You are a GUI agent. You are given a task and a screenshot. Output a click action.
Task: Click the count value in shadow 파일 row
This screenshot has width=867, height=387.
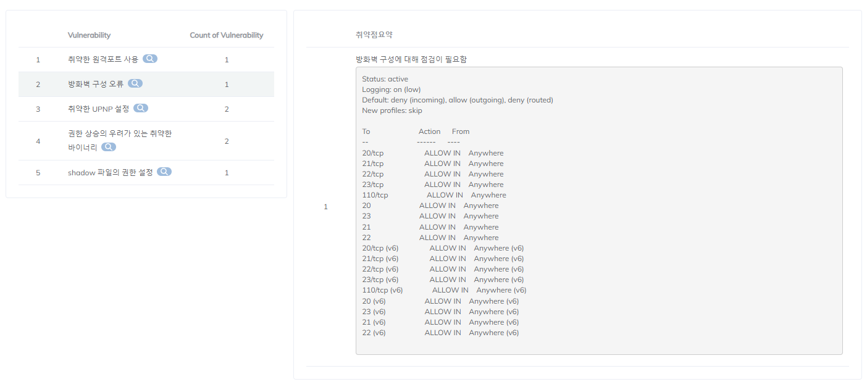pyautogui.click(x=227, y=173)
